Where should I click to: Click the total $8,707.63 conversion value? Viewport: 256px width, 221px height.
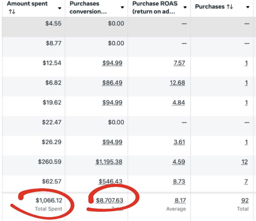pyautogui.click(x=109, y=200)
